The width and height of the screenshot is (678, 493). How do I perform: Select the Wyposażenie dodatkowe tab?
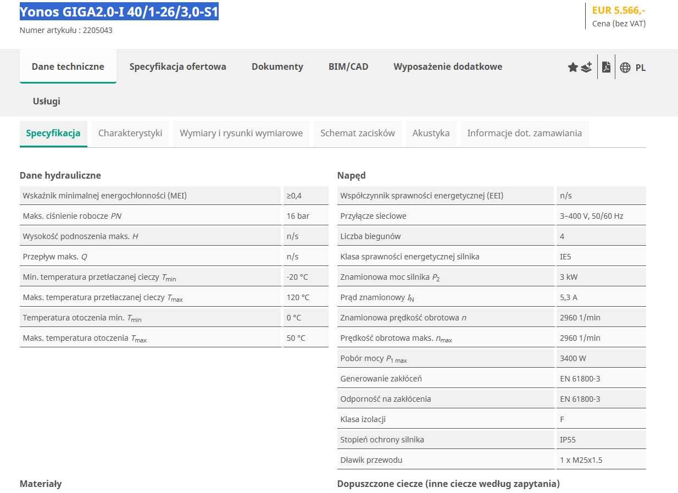[448, 67]
